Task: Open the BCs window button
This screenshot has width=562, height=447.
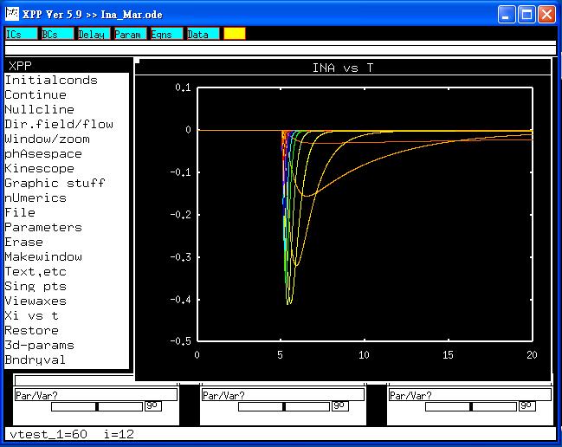Action: coord(58,34)
